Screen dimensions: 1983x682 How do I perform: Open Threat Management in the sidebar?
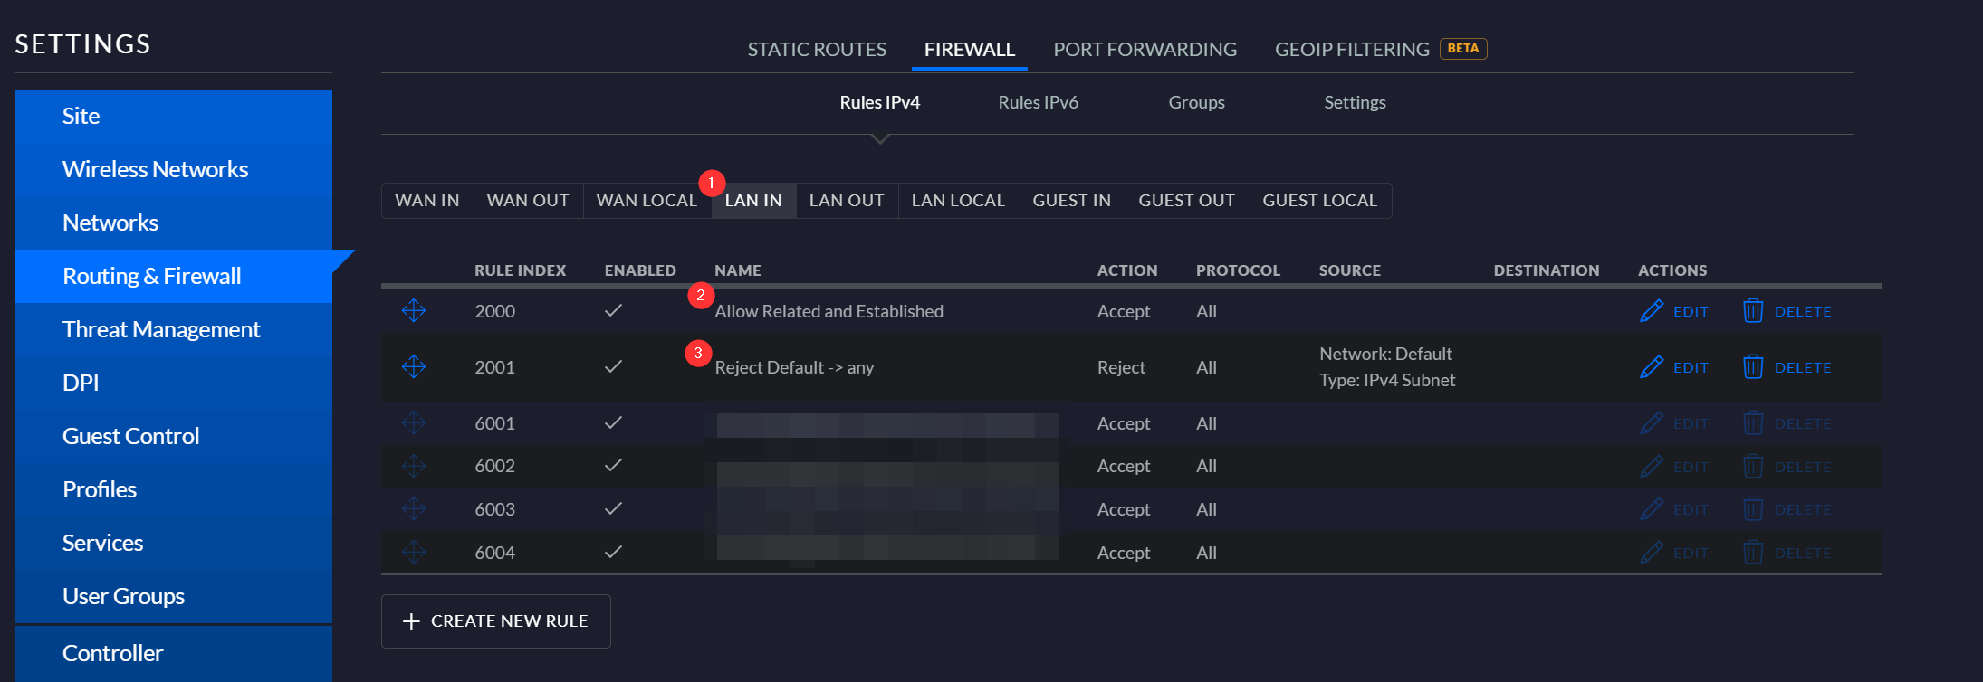pos(161,330)
